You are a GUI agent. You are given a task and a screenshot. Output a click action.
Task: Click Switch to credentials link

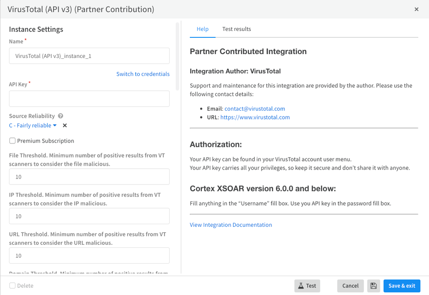[x=143, y=74]
